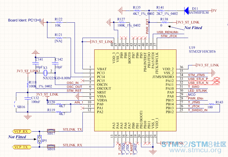Click the SB17 solder bridge symbol
This screenshot has height=157, width=228.
[x=51, y=130]
